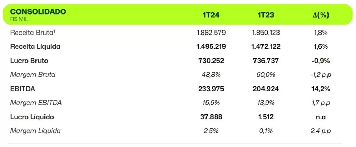The image size is (356, 147).
Task: Select the Lucro Bruto row label
Action: tap(29, 61)
